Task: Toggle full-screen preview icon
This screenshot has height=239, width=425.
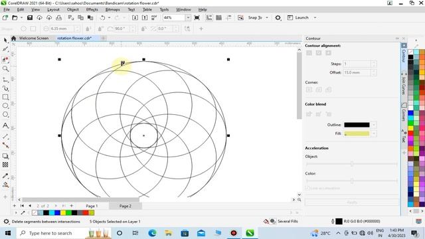Action: [x=197, y=18]
